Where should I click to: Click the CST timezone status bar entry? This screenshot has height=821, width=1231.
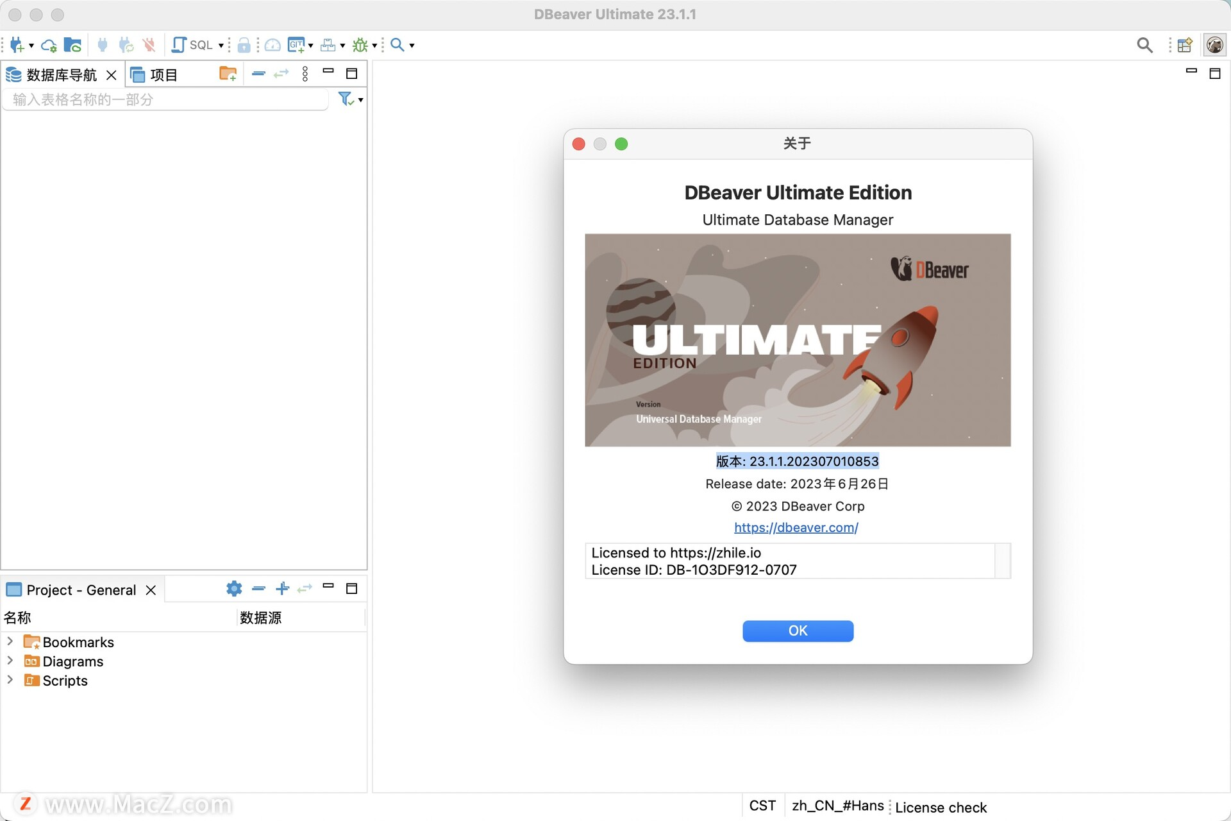pyautogui.click(x=762, y=806)
